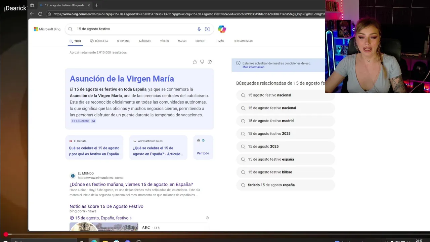430x242 pixels.
Task: Click magnifier icon next to '15 agosto festivo nacional'
Action: tap(243, 95)
